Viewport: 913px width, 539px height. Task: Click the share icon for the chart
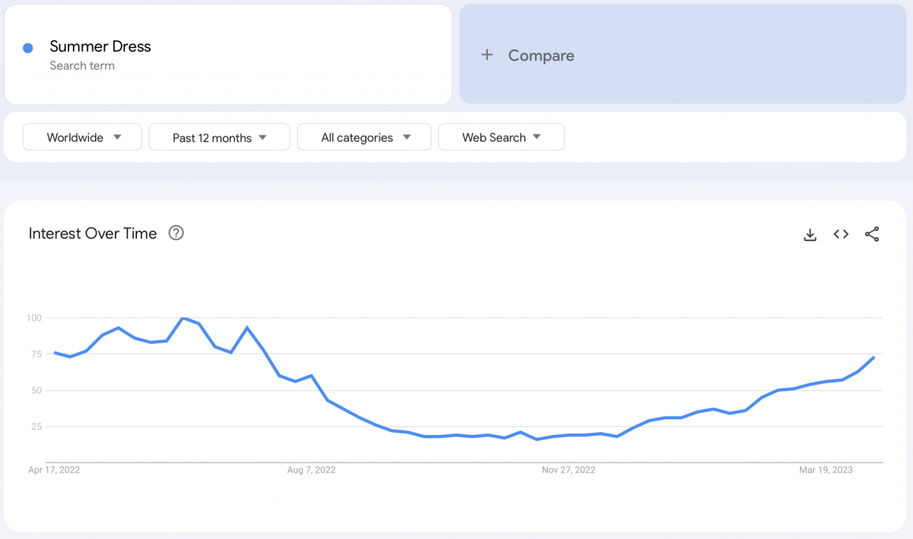coord(872,234)
